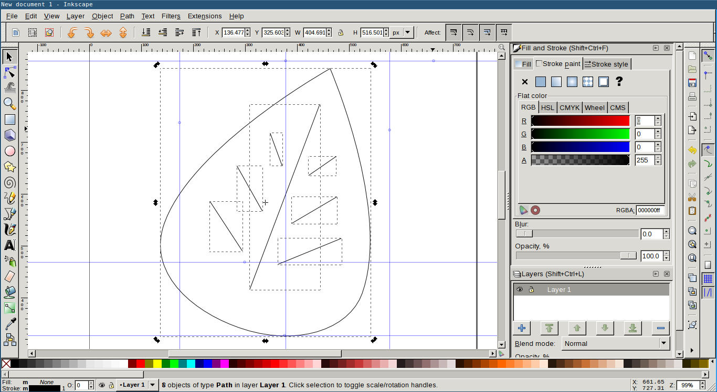
Task: Activate the Ellipse/Circle tool
Action: (x=9, y=151)
